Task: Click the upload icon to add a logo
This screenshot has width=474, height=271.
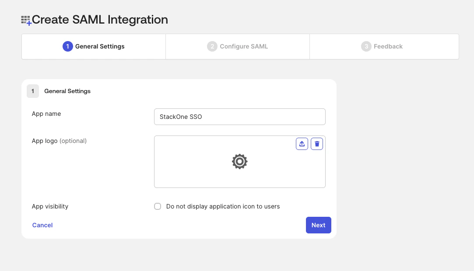Action: pyautogui.click(x=302, y=143)
